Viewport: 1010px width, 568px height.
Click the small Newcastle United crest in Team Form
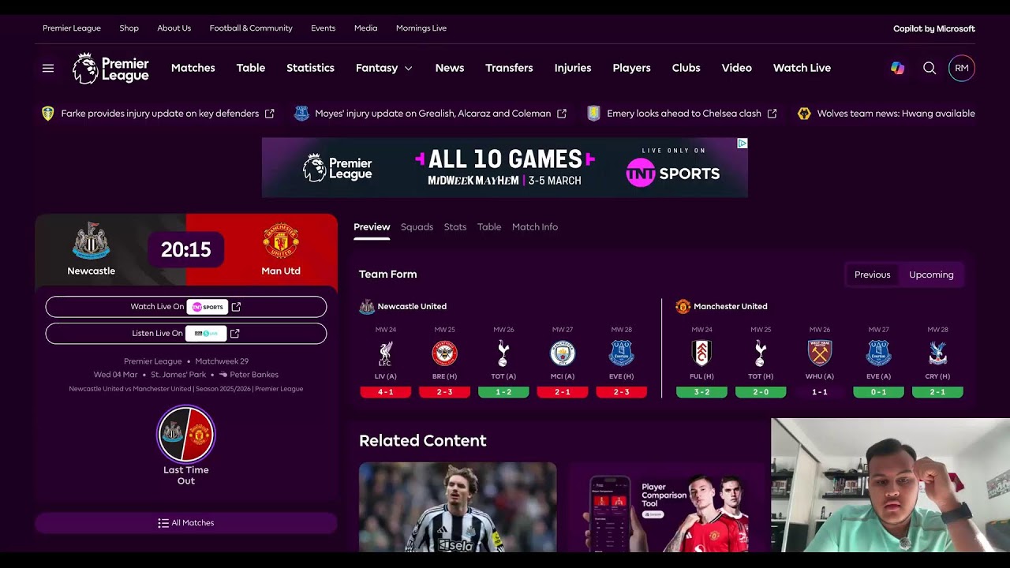[367, 307]
